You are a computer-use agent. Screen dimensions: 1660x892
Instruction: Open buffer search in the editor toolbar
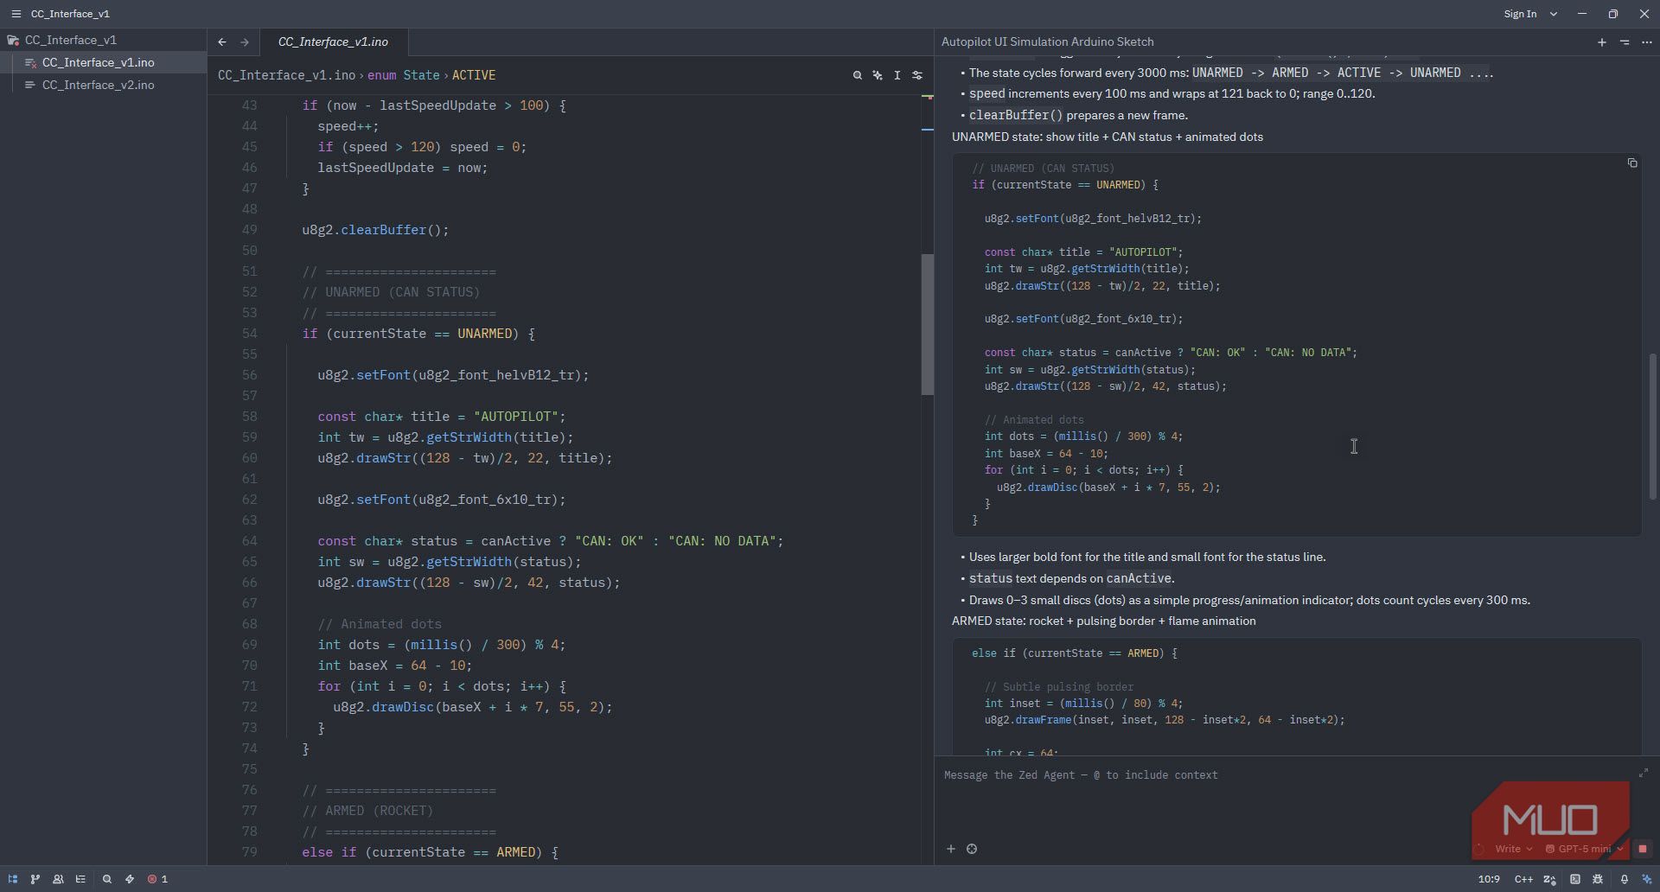click(858, 75)
